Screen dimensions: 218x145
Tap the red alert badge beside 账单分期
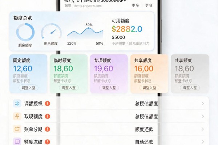(47, 129)
